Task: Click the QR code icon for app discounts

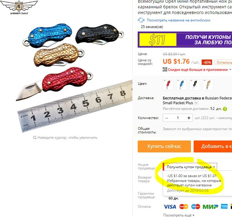Action: 165,70
